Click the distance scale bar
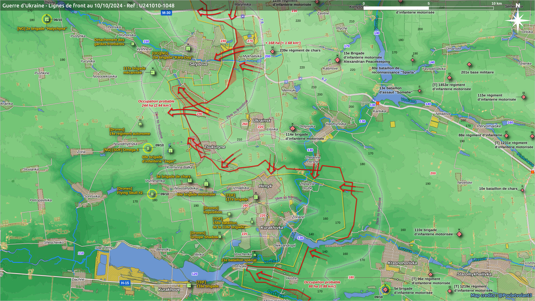This screenshot has width=535, height=301. coord(428,8)
